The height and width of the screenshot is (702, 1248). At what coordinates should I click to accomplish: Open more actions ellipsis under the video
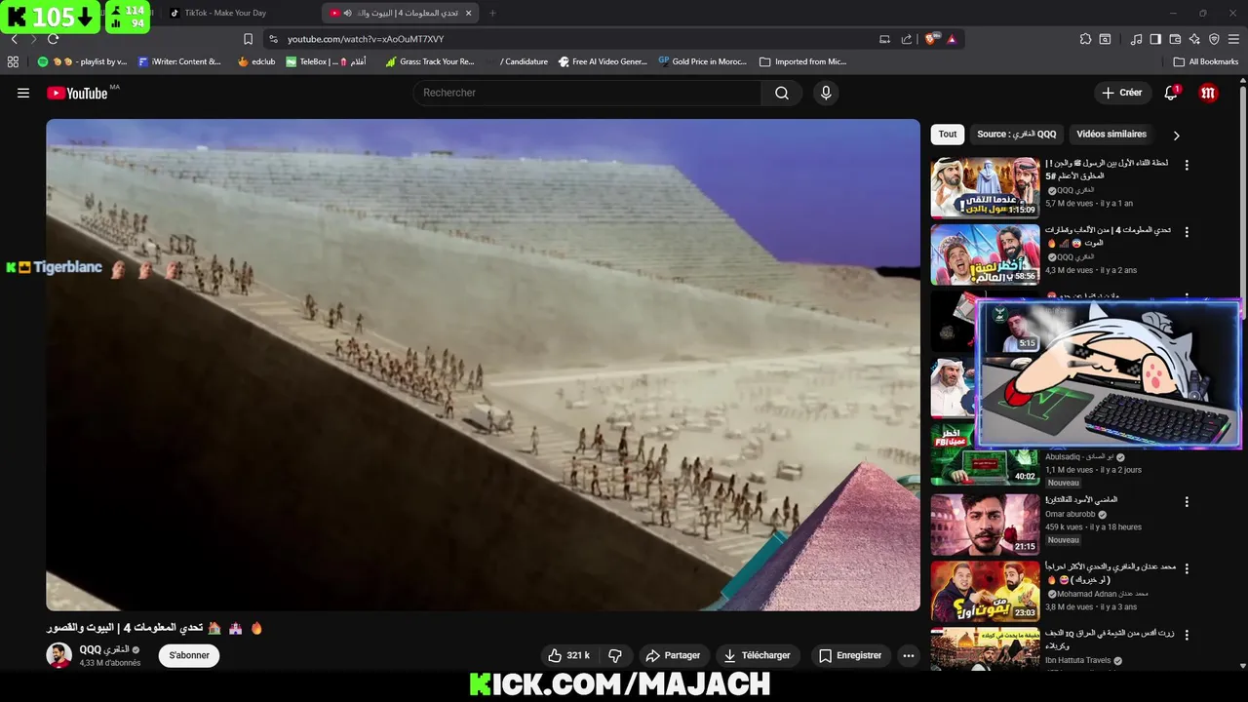909,655
